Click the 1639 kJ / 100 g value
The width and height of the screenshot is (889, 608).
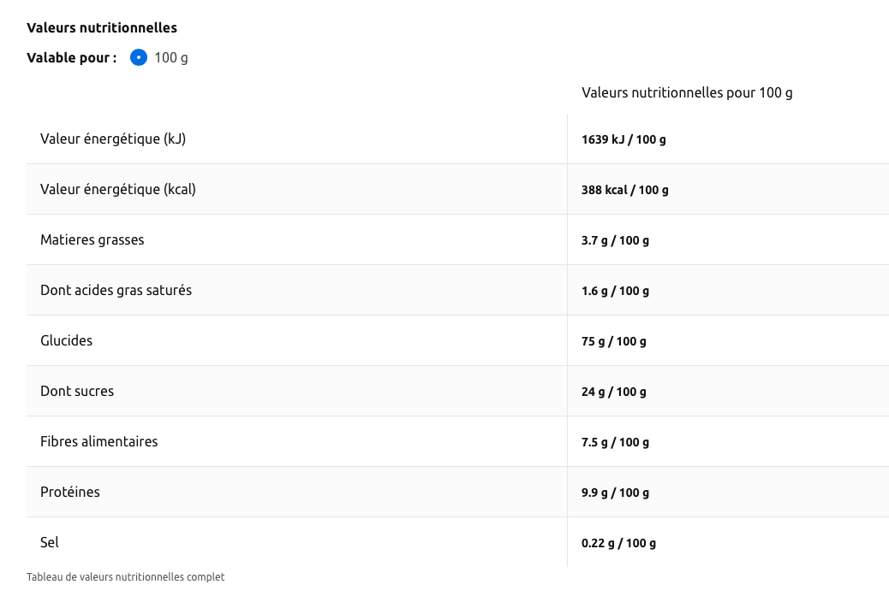tap(623, 139)
